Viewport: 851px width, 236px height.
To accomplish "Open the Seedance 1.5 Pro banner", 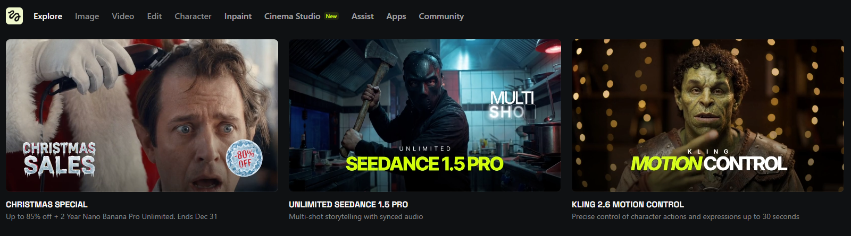I will pos(425,116).
